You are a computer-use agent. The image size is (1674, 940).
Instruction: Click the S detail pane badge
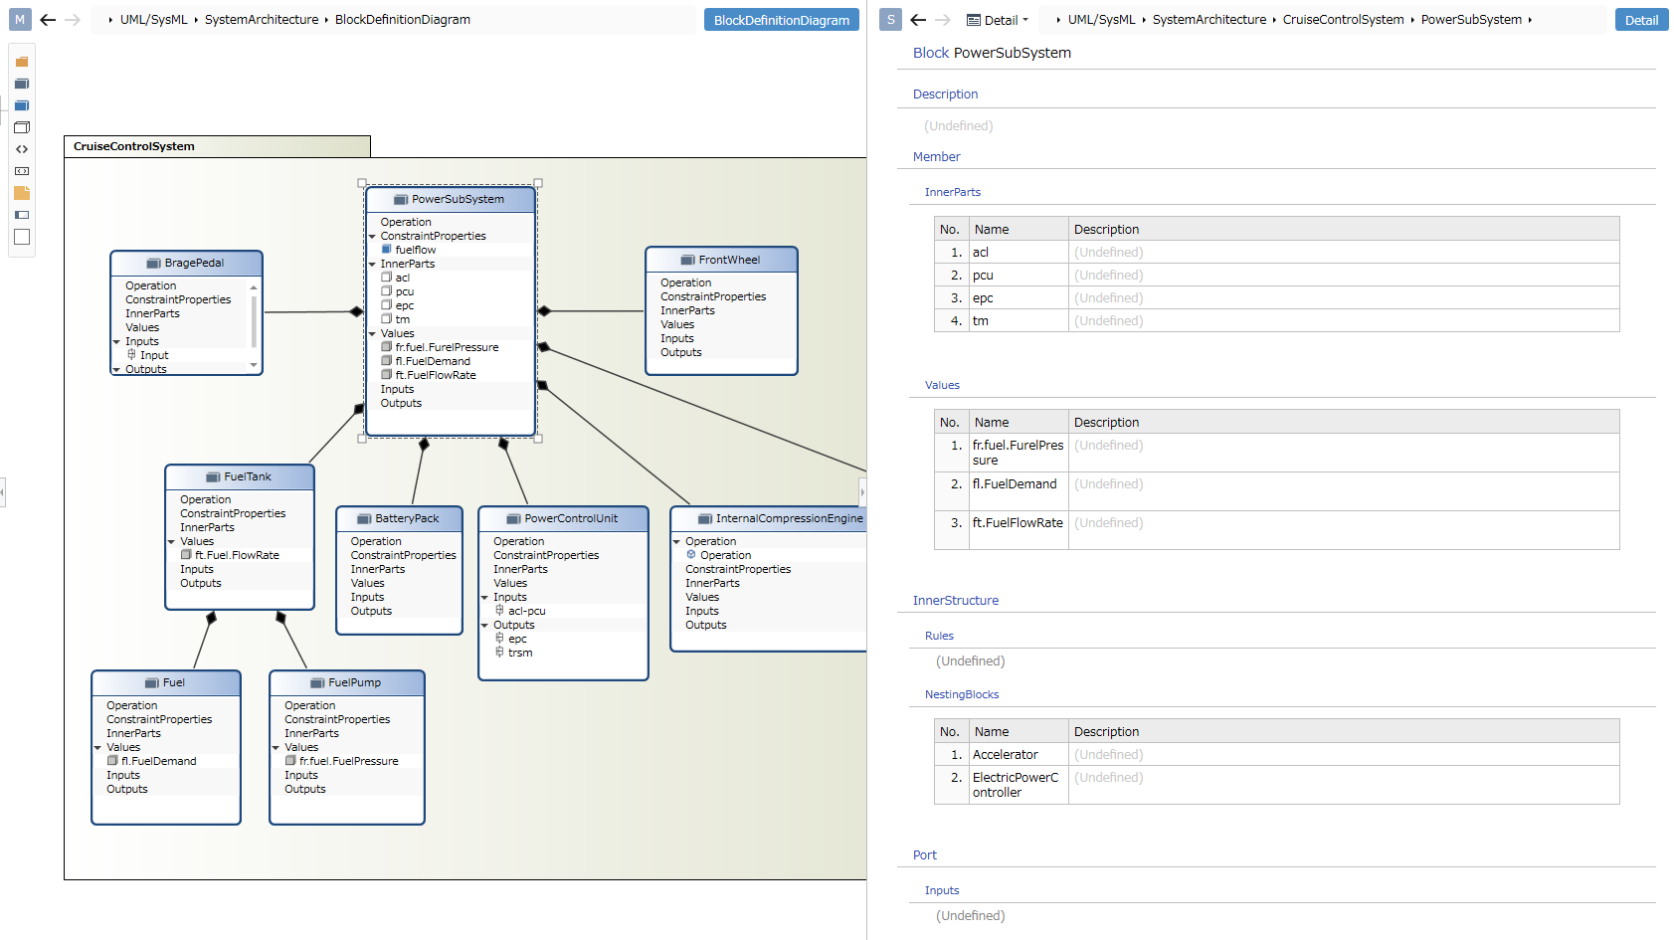pyautogui.click(x=891, y=19)
